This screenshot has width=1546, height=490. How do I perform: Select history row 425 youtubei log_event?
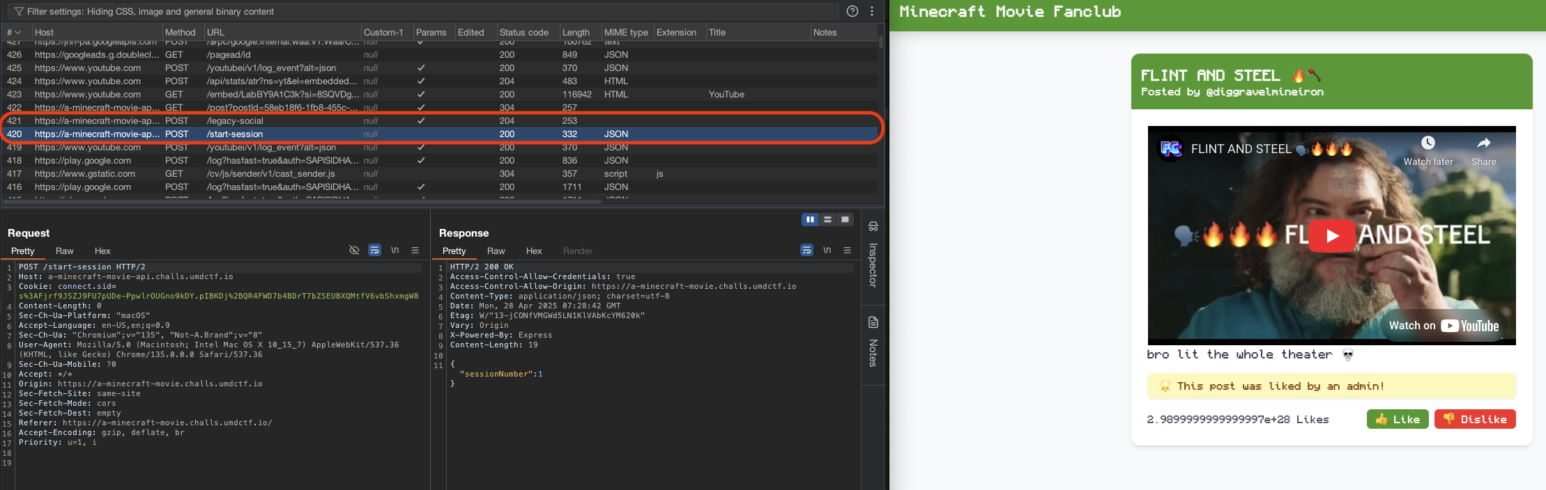(x=439, y=68)
